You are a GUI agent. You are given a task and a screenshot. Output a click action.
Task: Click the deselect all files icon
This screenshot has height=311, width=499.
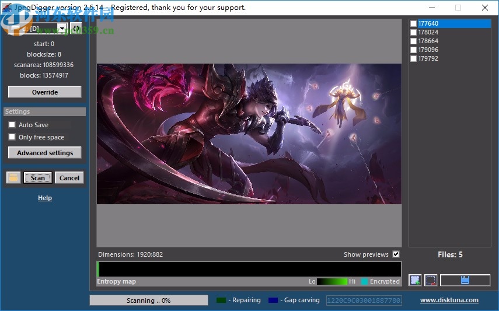431,281
